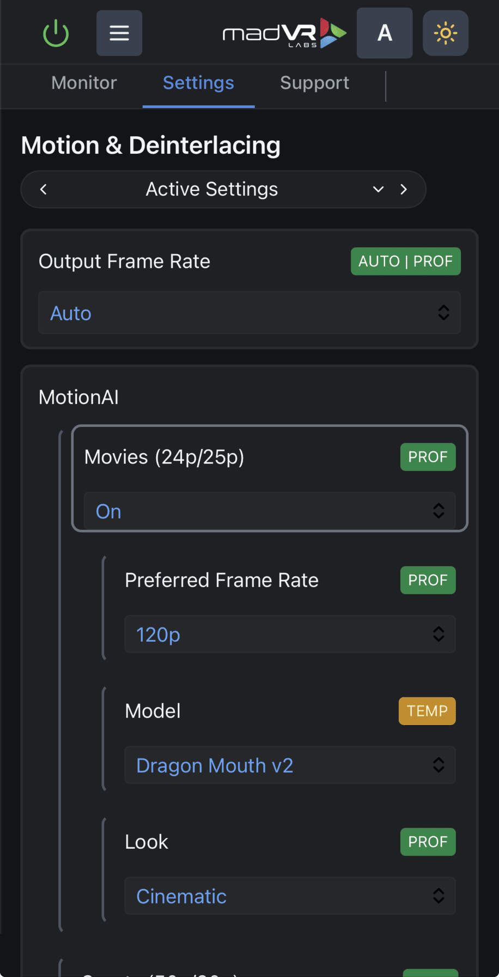Switch to the Monitor tab
Viewport: 499px width, 977px height.
pyautogui.click(x=84, y=83)
